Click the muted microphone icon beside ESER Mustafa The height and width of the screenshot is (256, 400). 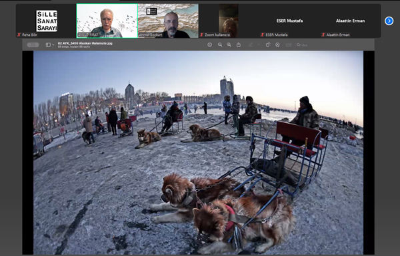[263, 35]
